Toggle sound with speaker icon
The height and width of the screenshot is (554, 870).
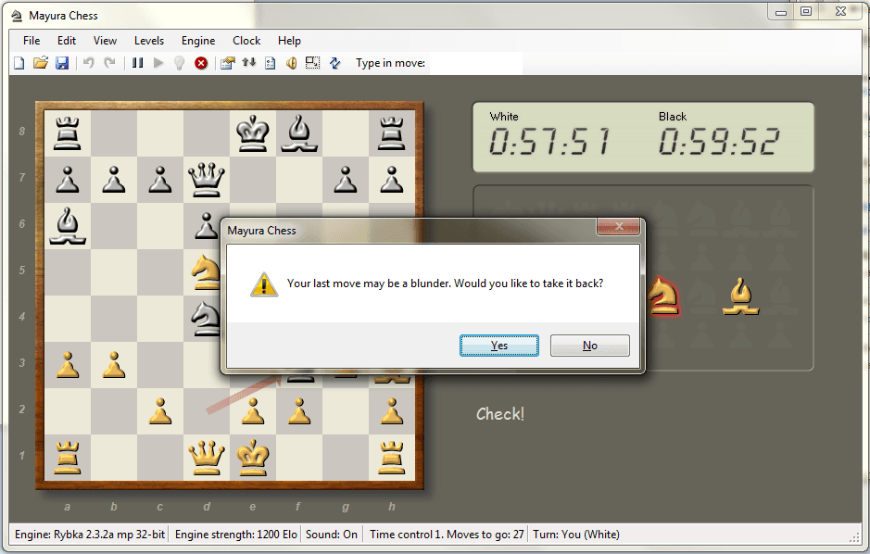[x=291, y=63]
